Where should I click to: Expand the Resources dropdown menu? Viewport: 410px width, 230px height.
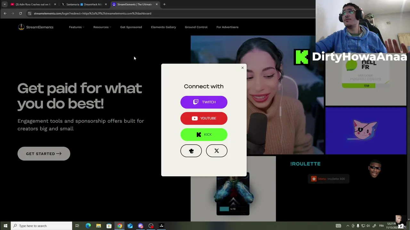tap(102, 27)
